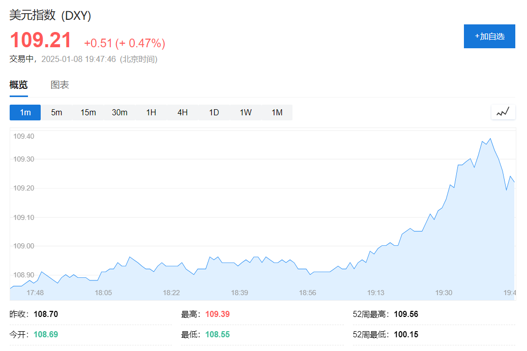This screenshot has height=351, width=527.
Task: Pick the 1M monthly interval
Action: pyautogui.click(x=277, y=112)
